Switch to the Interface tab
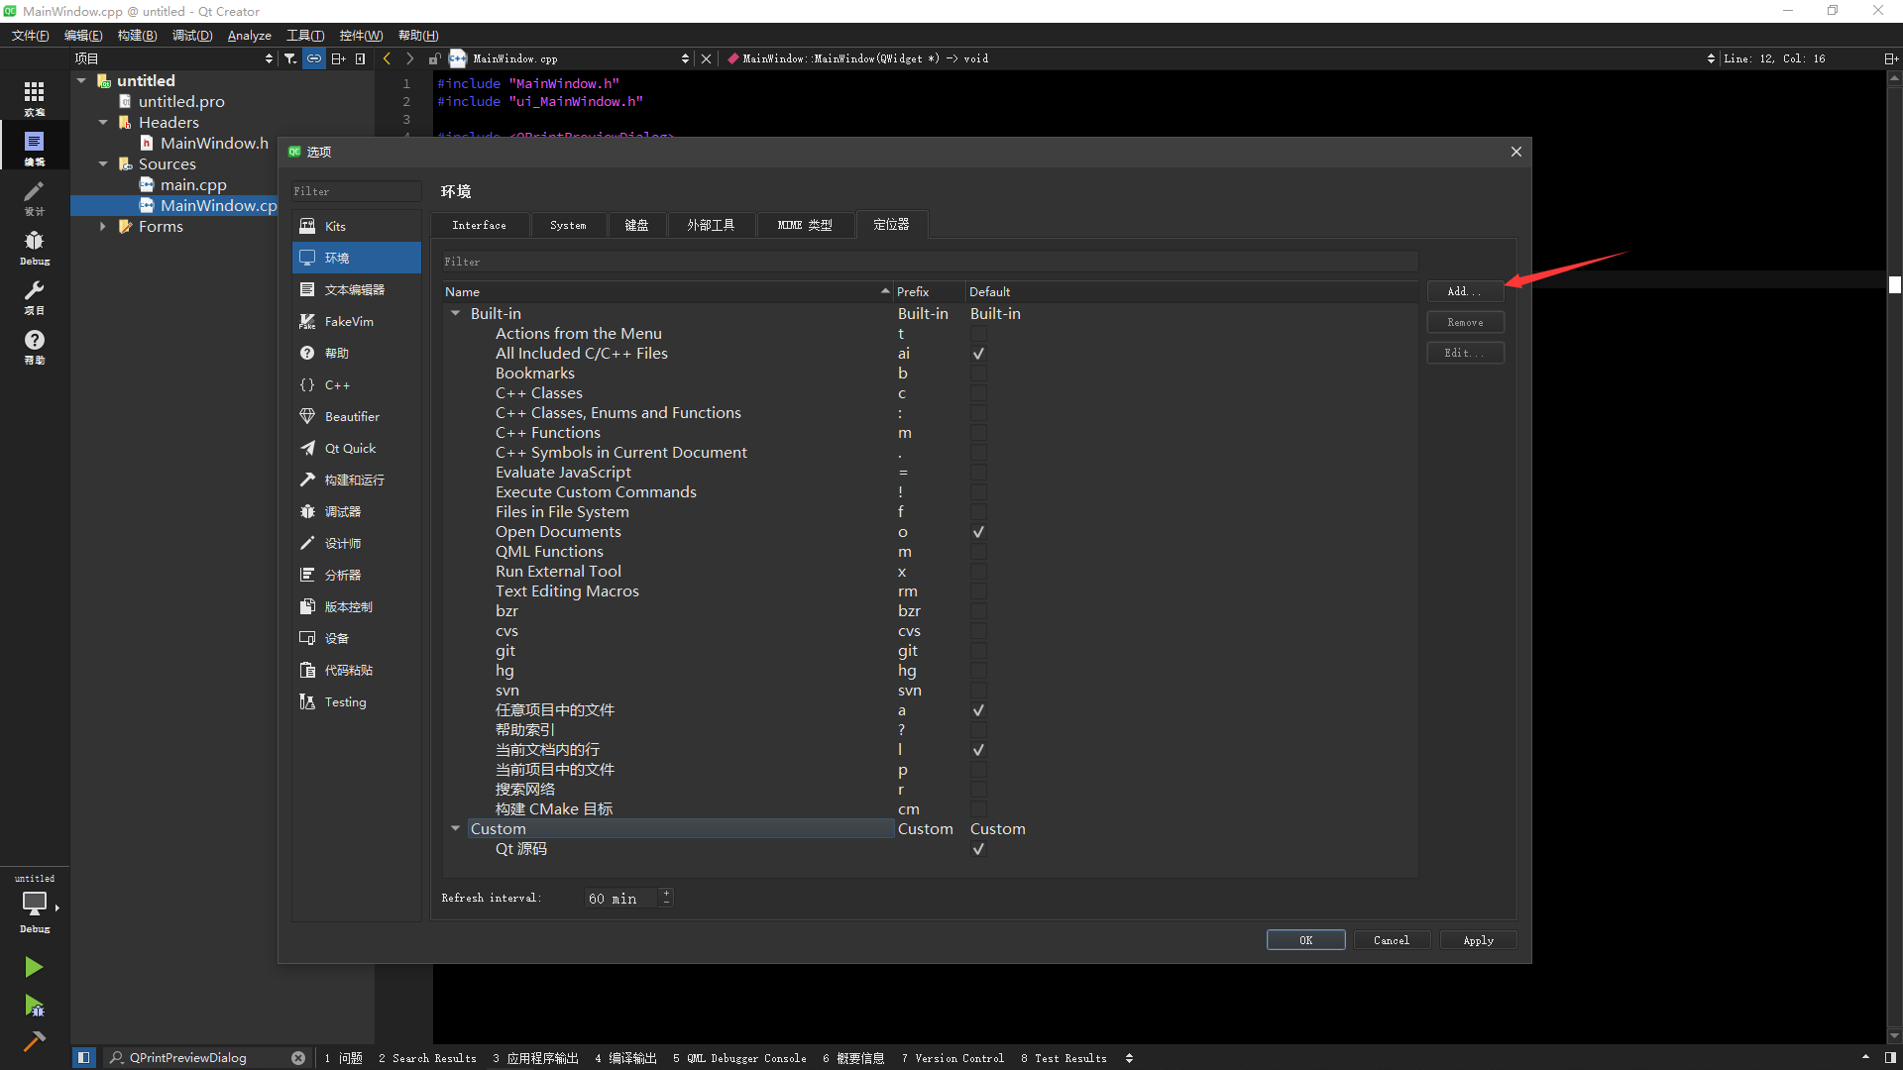This screenshot has height=1070, width=1903. [x=479, y=225]
